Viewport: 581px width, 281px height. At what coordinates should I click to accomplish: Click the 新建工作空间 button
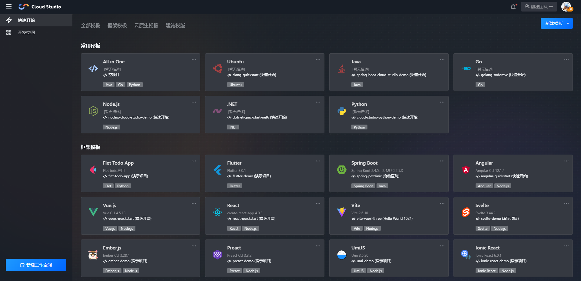click(x=36, y=265)
